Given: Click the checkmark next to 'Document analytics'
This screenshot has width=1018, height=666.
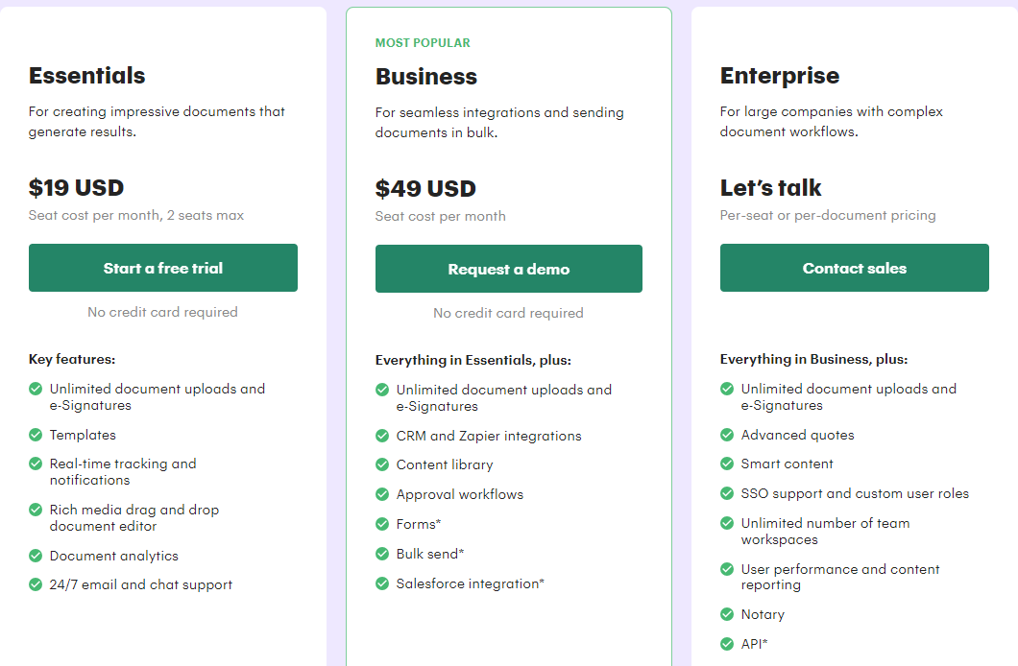Looking at the screenshot, I should point(34,555).
